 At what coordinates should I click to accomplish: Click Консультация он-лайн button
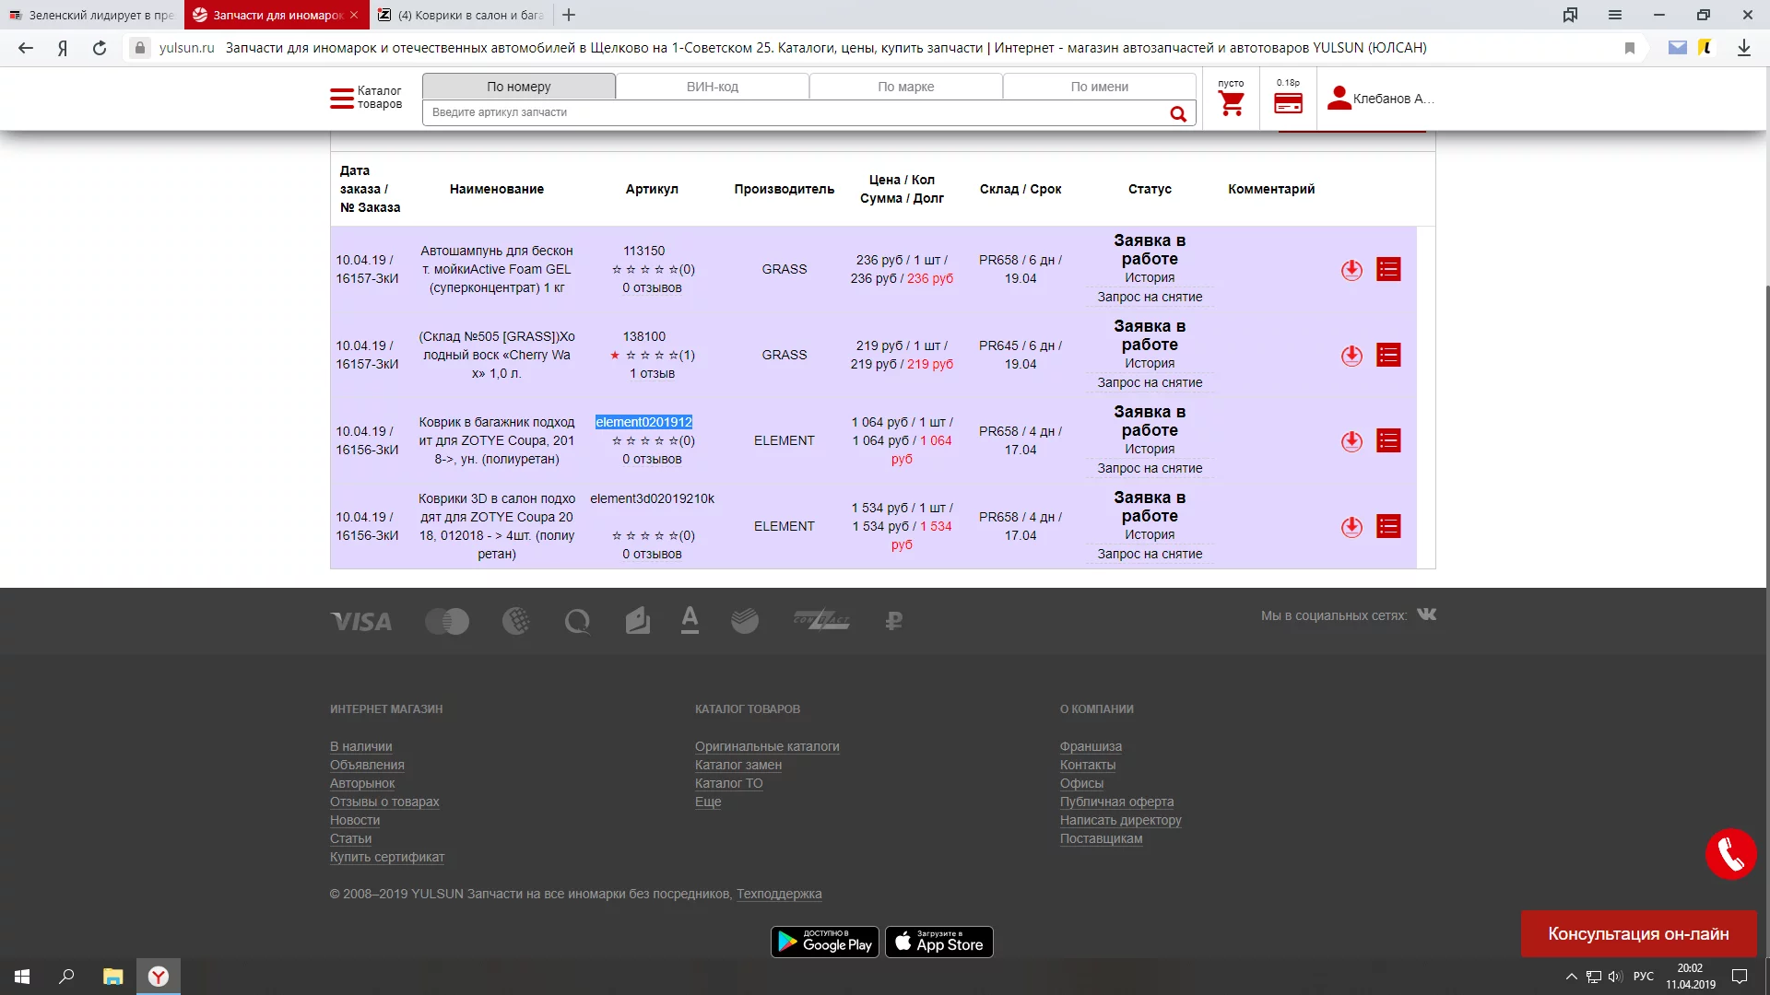[1638, 934]
